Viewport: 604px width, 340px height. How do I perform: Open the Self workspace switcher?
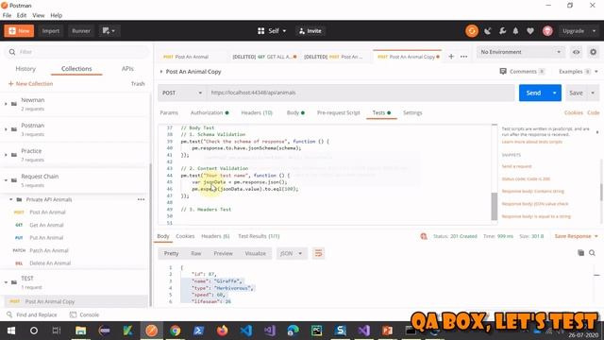[x=272, y=31]
